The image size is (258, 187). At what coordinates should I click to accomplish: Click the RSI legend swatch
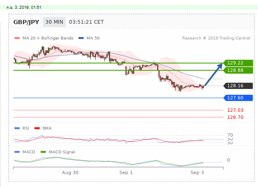tap(17, 128)
